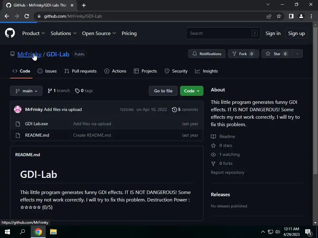Reload the page with the refresh icon
318x238 pixels.
point(27,16)
